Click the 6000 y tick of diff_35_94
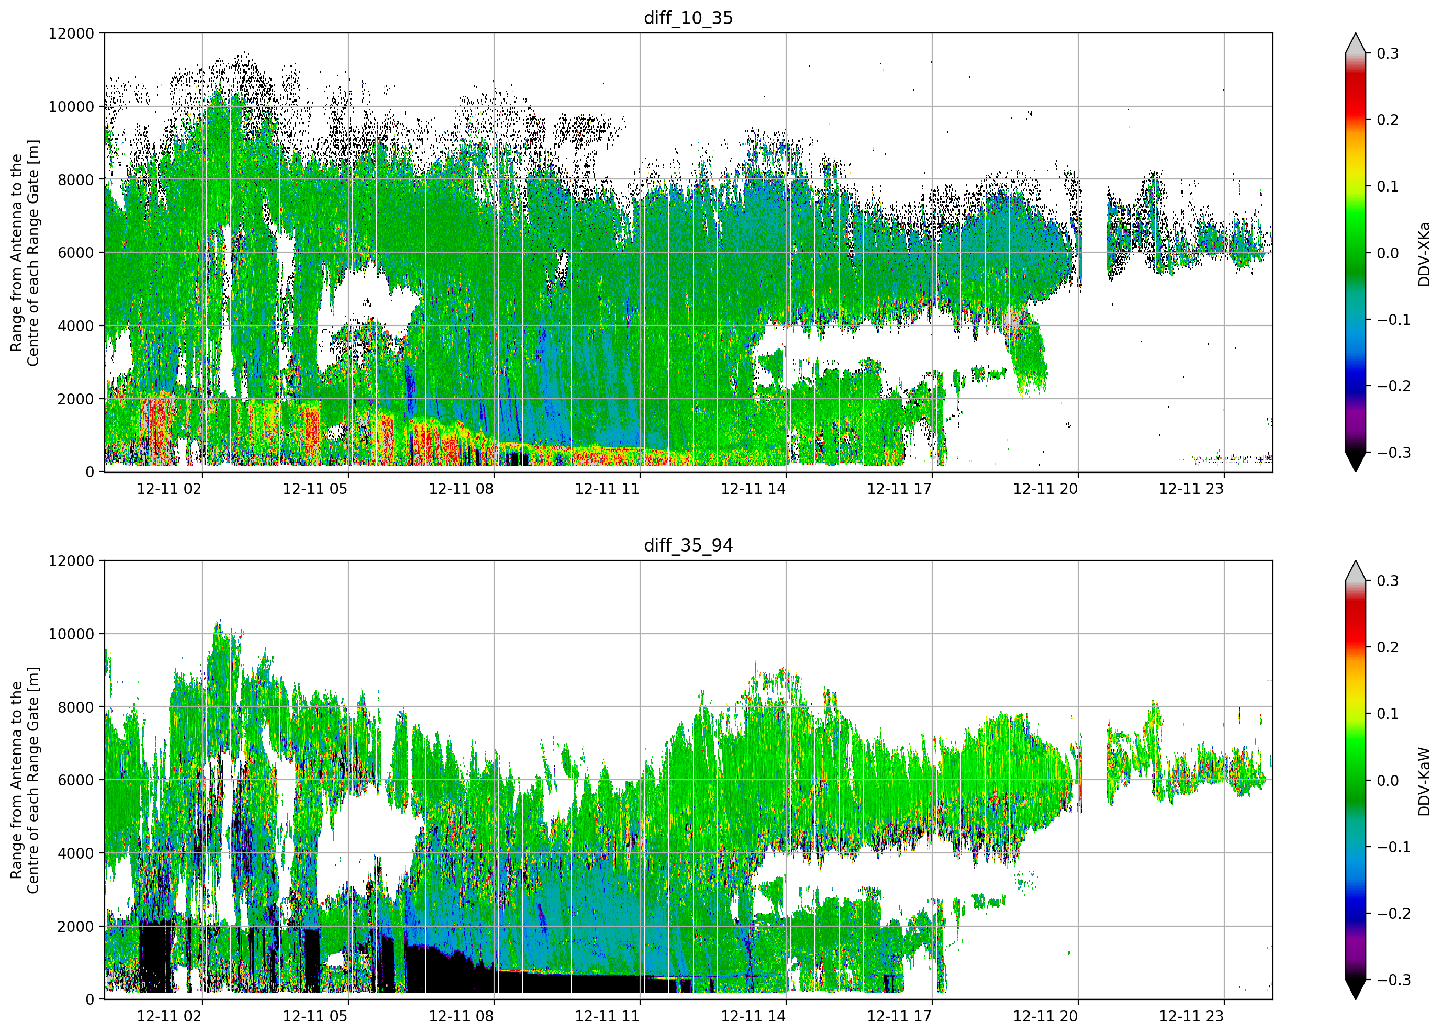The width and height of the screenshot is (1442, 1035). click(x=75, y=780)
